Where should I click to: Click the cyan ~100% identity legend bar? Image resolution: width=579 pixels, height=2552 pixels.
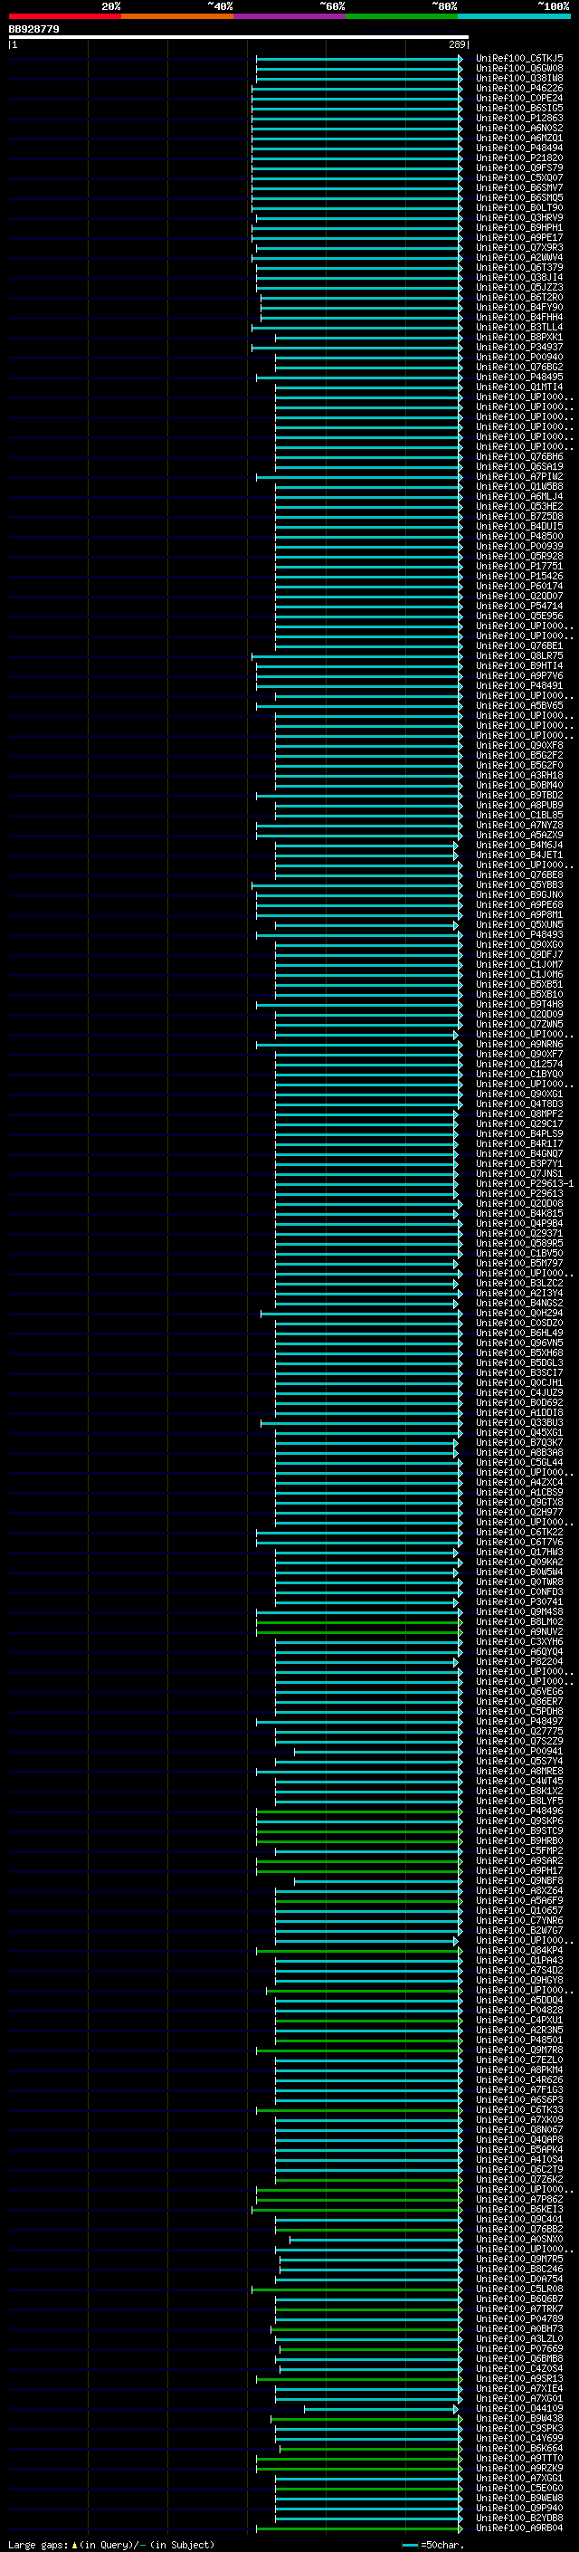coord(514,16)
